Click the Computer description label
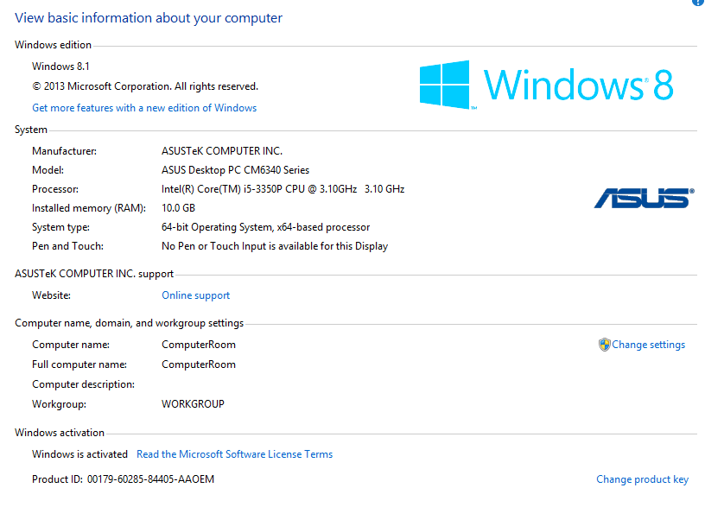 click(83, 384)
